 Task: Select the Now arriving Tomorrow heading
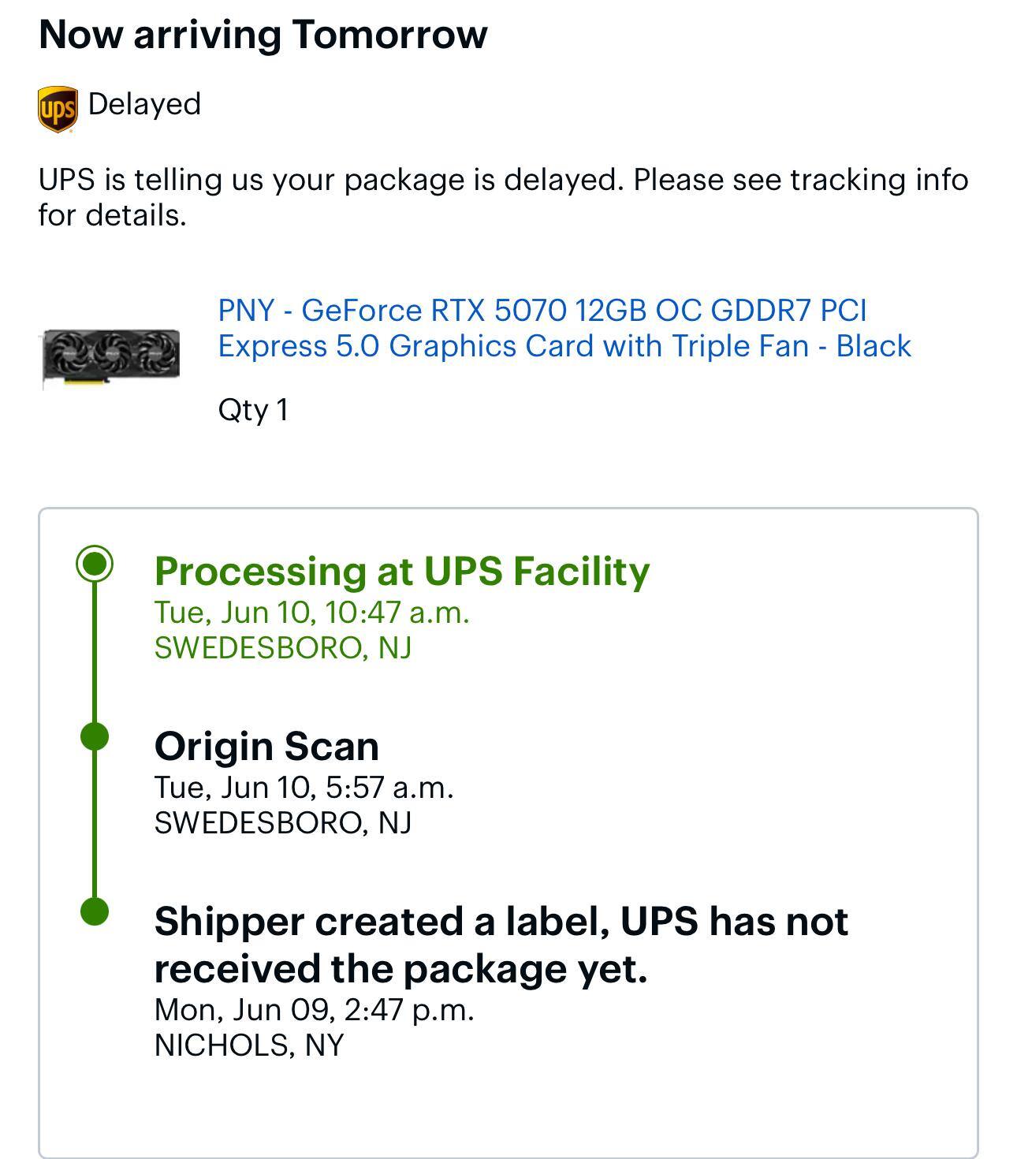264,34
